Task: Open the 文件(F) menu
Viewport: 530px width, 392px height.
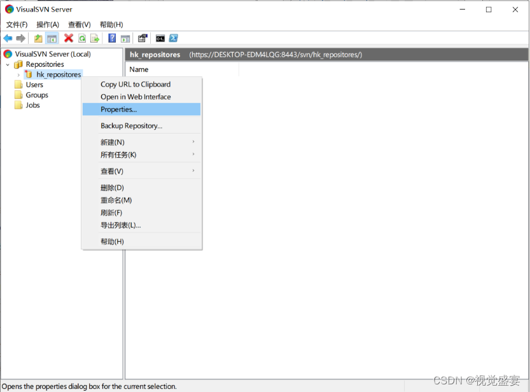Action: [x=17, y=25]
